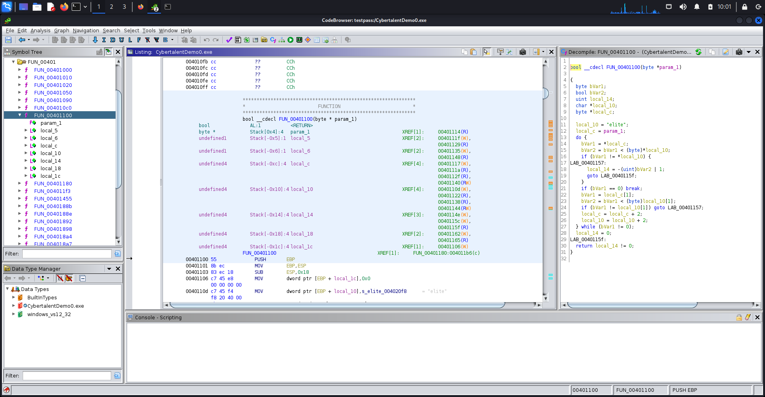Open the Data Type Manager 'DT' toolbar icon
Viewport: 765px width, 397px height.
pos(264,40)
